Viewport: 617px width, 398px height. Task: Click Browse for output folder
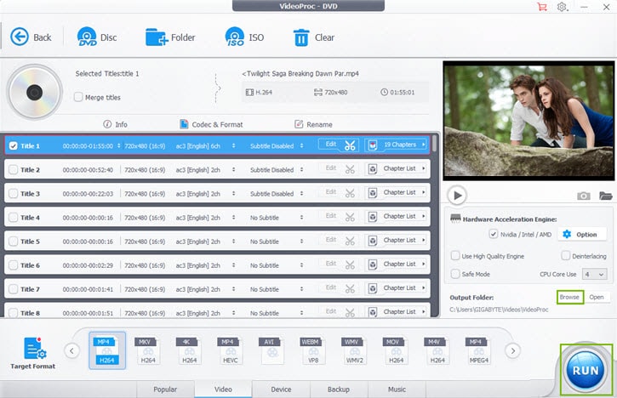pos(569,297)
